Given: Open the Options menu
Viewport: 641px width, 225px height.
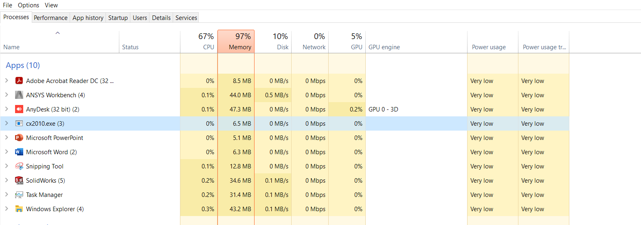Looking at the screenshot, I should point(29,5).
